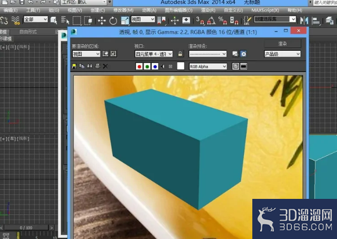
Task: Open the workspace 工作区 dropdown
Action: 84,2
